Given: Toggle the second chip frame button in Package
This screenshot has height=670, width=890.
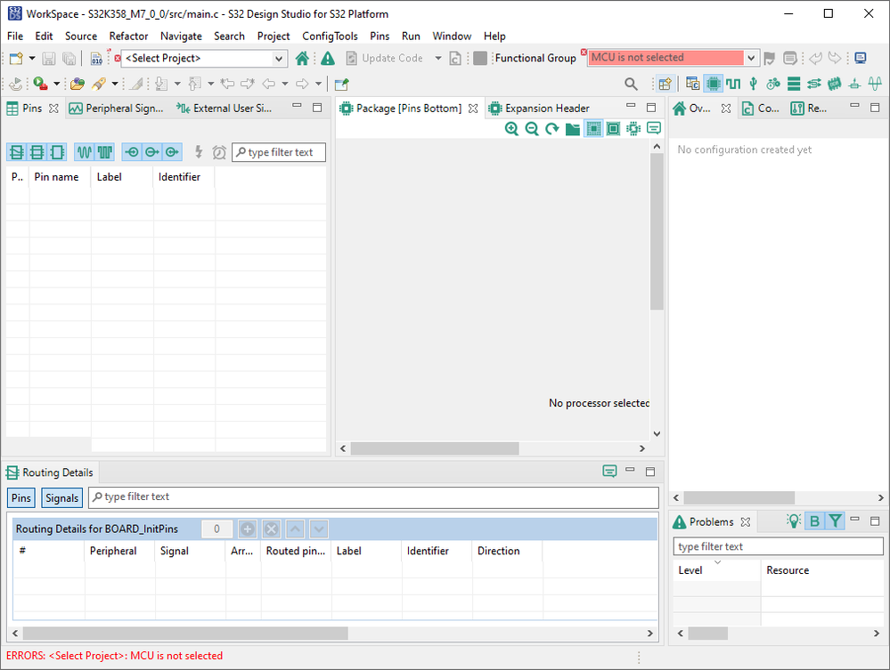Looking at the screenshot, I should pos(614,129).
